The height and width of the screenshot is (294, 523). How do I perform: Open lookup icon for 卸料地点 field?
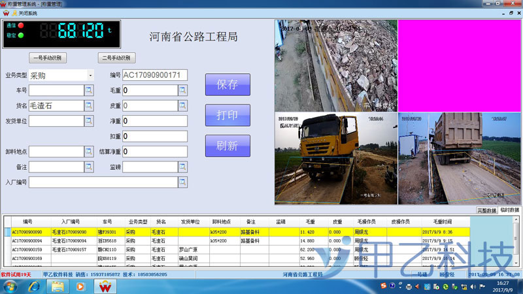pos(90,152)
